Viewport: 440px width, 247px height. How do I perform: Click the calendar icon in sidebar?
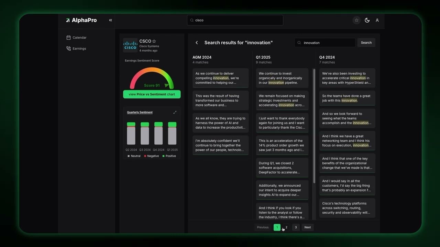pyautogui.click(x=68, y=38)
